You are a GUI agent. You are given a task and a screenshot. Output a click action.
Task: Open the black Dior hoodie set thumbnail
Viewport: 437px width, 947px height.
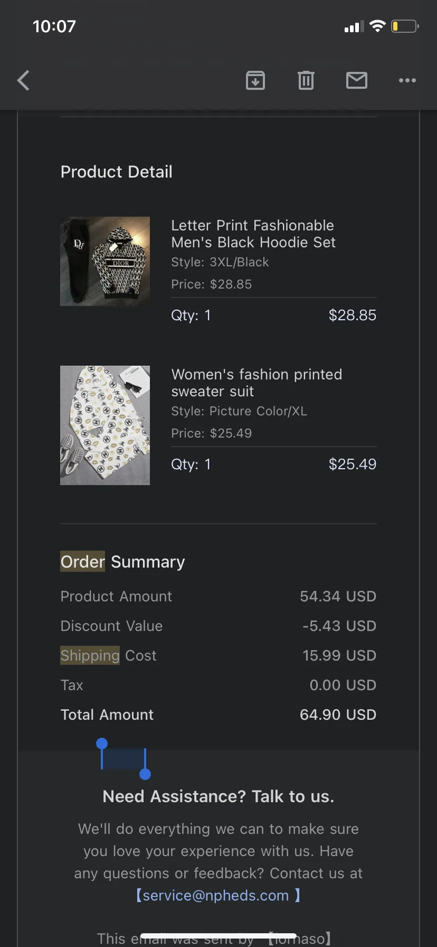click(105, 261)
